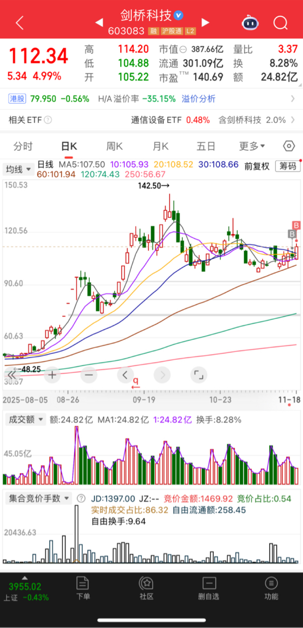303x628 pixels.
Task: Tap the 沪股通 tag
Action: click(x=172, y=31)
